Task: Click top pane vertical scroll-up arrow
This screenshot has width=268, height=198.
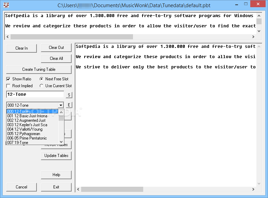Action: [259, 16]
